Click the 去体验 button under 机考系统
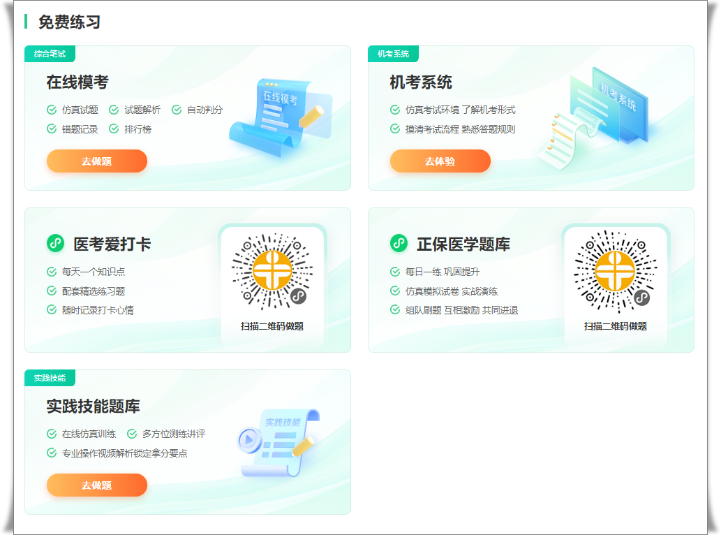Viewport: 721px width, 535px height. pos(440,161)
